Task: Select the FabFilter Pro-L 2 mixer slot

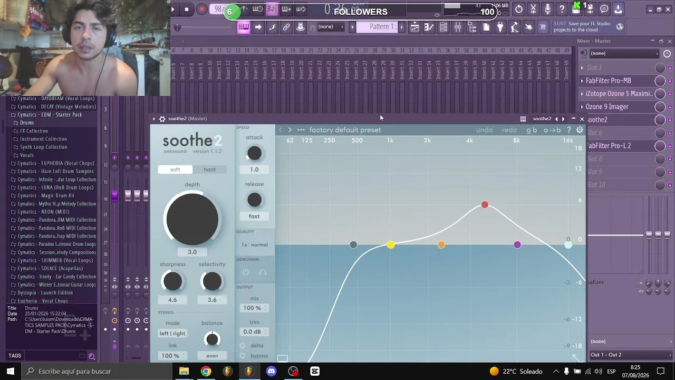Action: coord(620,146)
